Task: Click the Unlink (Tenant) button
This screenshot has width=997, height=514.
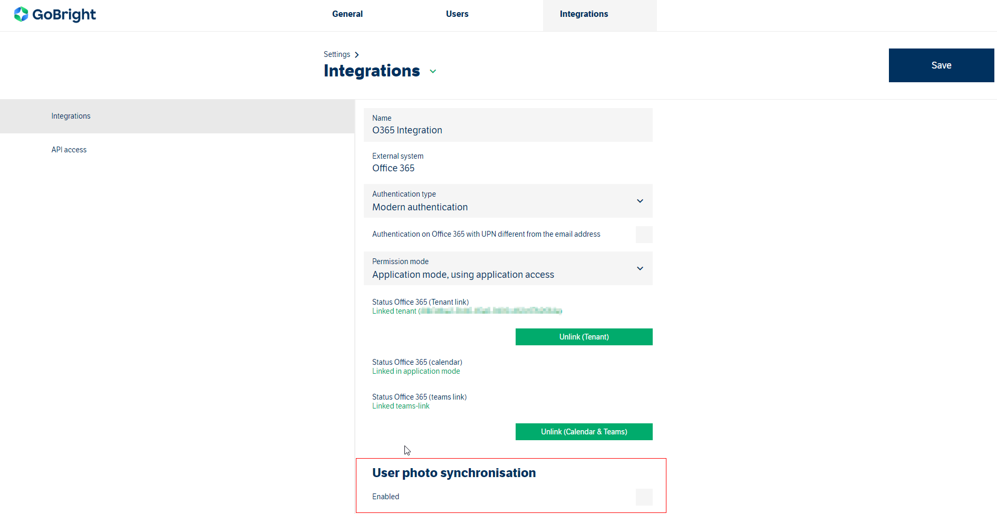Action: click(584, 337)
